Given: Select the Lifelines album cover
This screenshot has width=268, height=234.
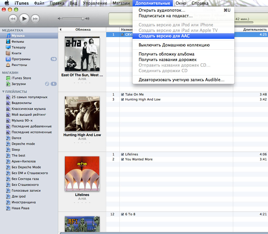Looking at the screenshot, I should click(82, 174).
